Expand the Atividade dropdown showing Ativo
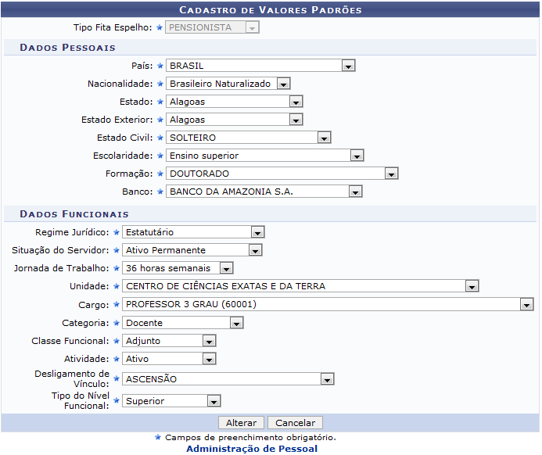542x455 pixels. pyautogui.click(x=169, y=359)
